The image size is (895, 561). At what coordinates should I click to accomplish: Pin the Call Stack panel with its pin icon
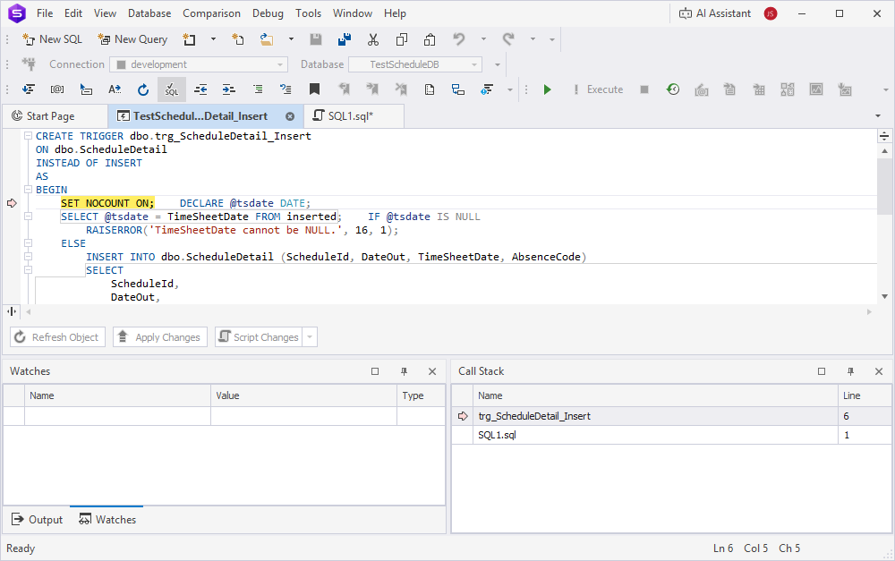[x=850, y=371]
